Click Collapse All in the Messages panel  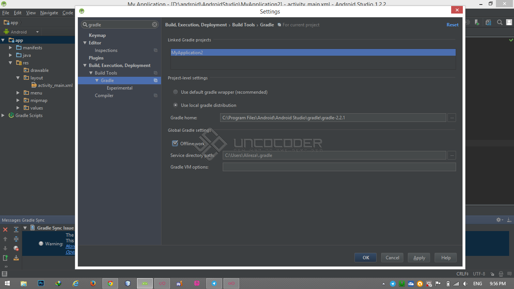[x=16, y=239]
